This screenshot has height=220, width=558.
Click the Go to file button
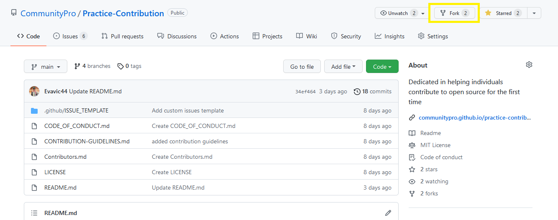coord(302,67)
